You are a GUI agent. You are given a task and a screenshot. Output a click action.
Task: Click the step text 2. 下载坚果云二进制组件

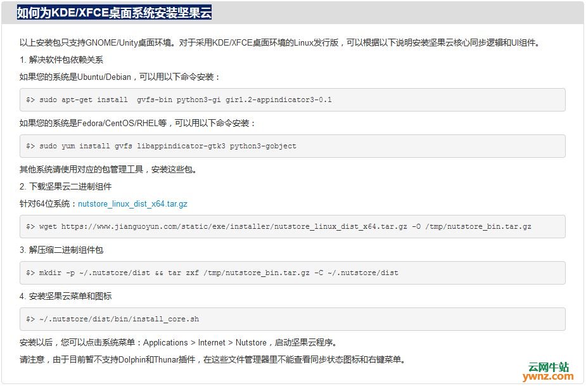tap(65, 186)
